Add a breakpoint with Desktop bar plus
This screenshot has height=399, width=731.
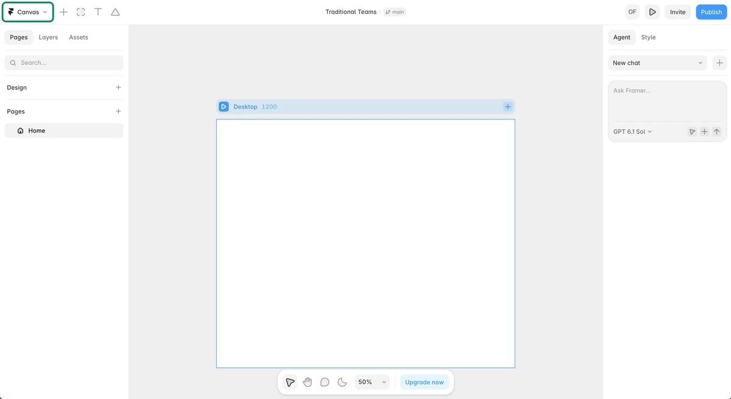click(507, 107)
